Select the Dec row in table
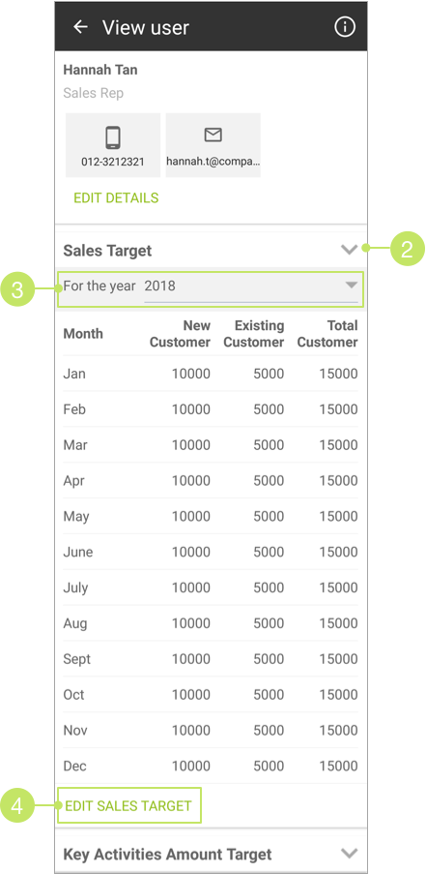The image size is (426, 874). pyautogui.click(x=211, y=766)
